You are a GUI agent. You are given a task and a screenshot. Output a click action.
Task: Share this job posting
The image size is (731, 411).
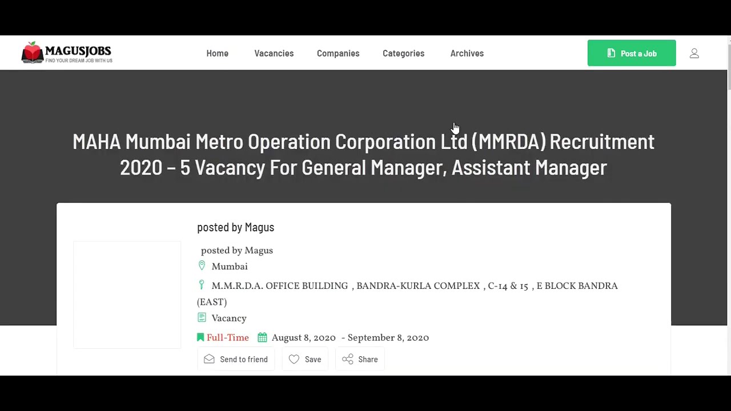(x=360, y=359)
